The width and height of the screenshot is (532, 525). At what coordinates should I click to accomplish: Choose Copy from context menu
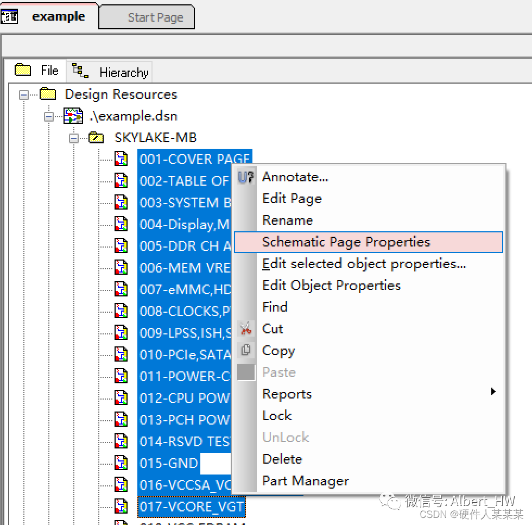tap(369, 351)
